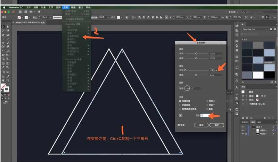Screen dimensions: 278x162
Task: Select the Column Graph tool
Action: tap(8, 72)
